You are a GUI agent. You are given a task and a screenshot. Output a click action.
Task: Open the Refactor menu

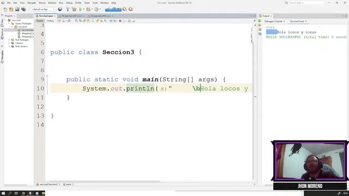[52, 3]
